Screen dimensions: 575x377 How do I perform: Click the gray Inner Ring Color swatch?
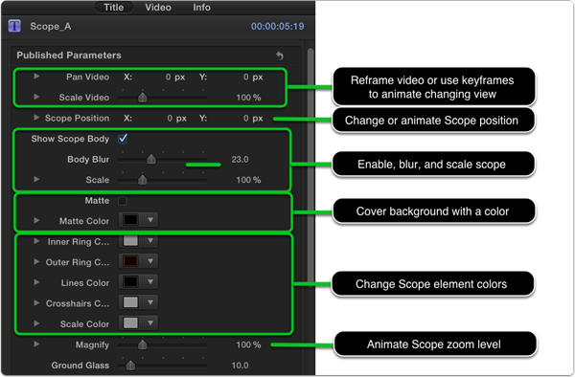coord(130,241)
